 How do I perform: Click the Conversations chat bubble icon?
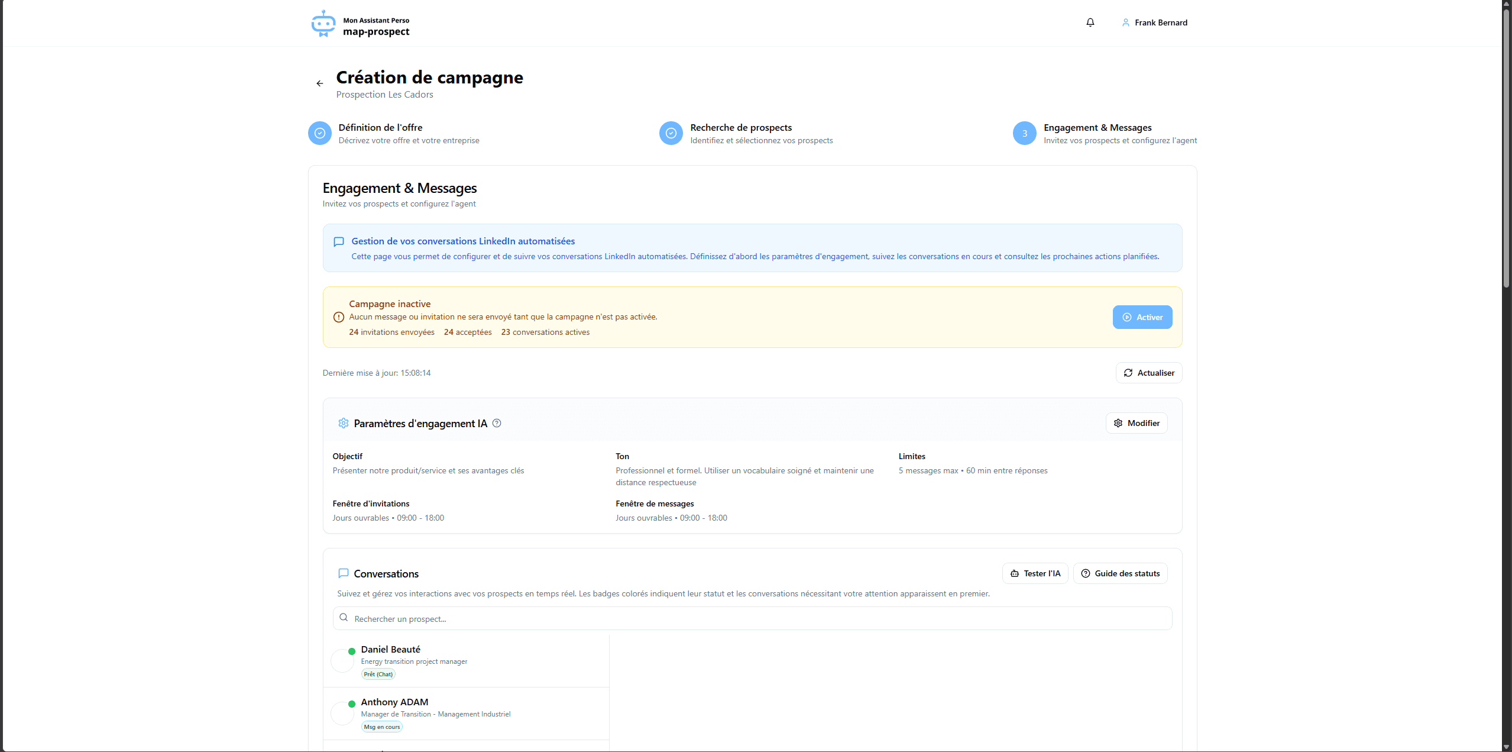coord(344,573)
